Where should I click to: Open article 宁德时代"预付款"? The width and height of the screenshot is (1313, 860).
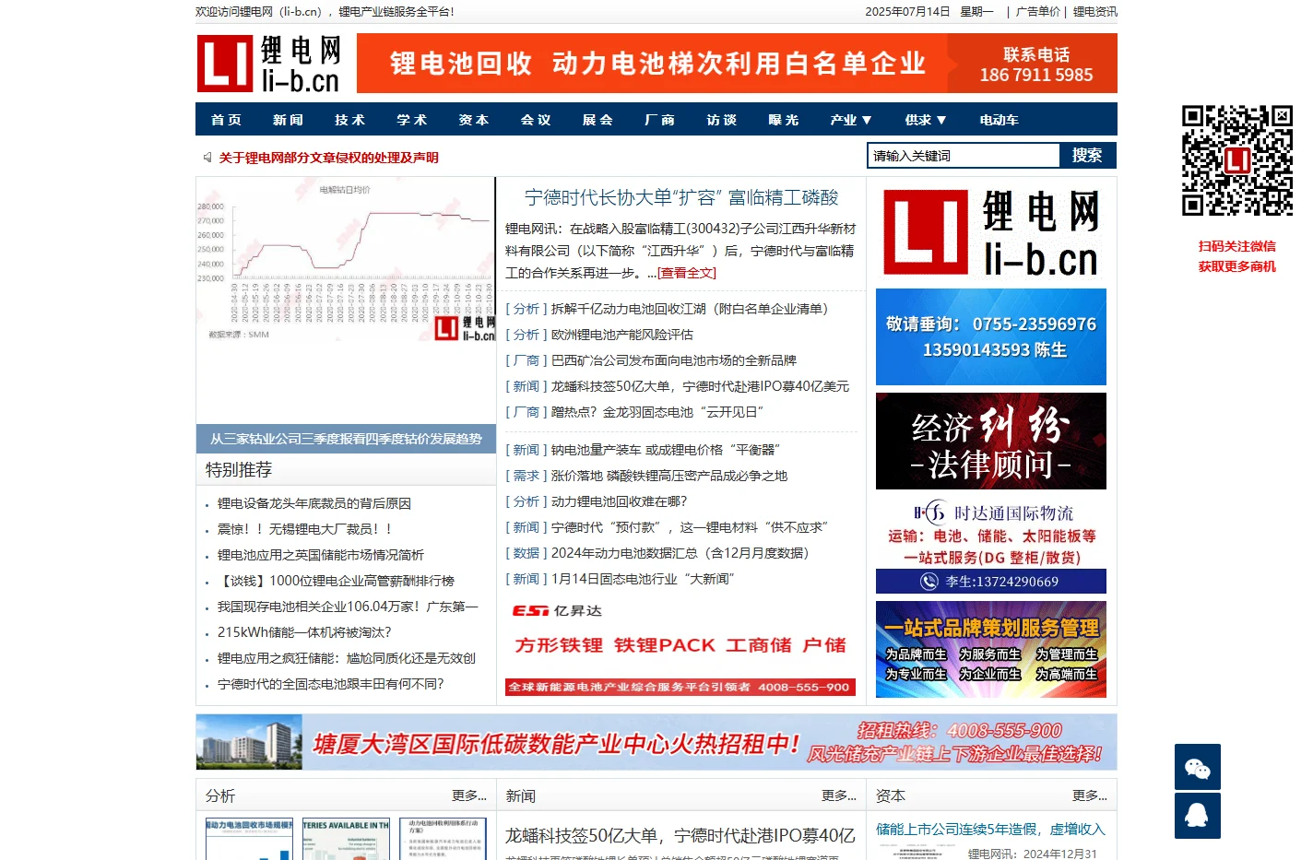[x=690, y=527]
